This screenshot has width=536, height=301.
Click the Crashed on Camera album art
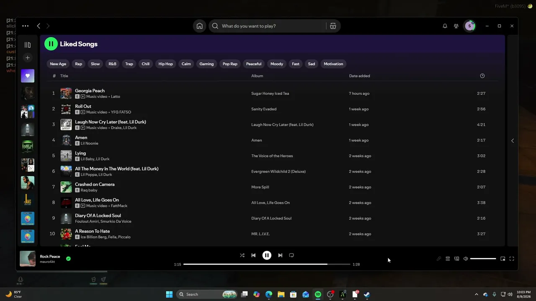[x=66, y=187]
